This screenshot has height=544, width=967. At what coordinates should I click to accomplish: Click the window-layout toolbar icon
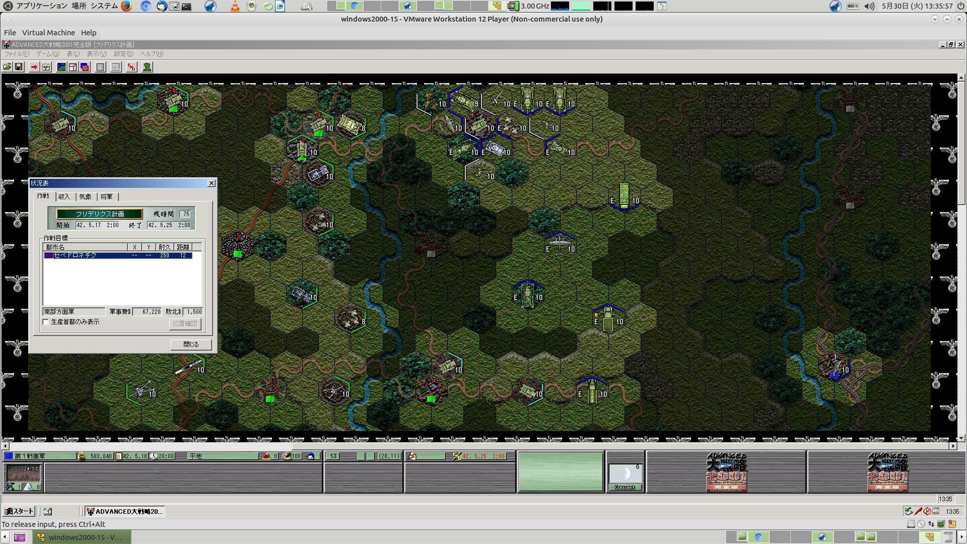click(73, 67)
